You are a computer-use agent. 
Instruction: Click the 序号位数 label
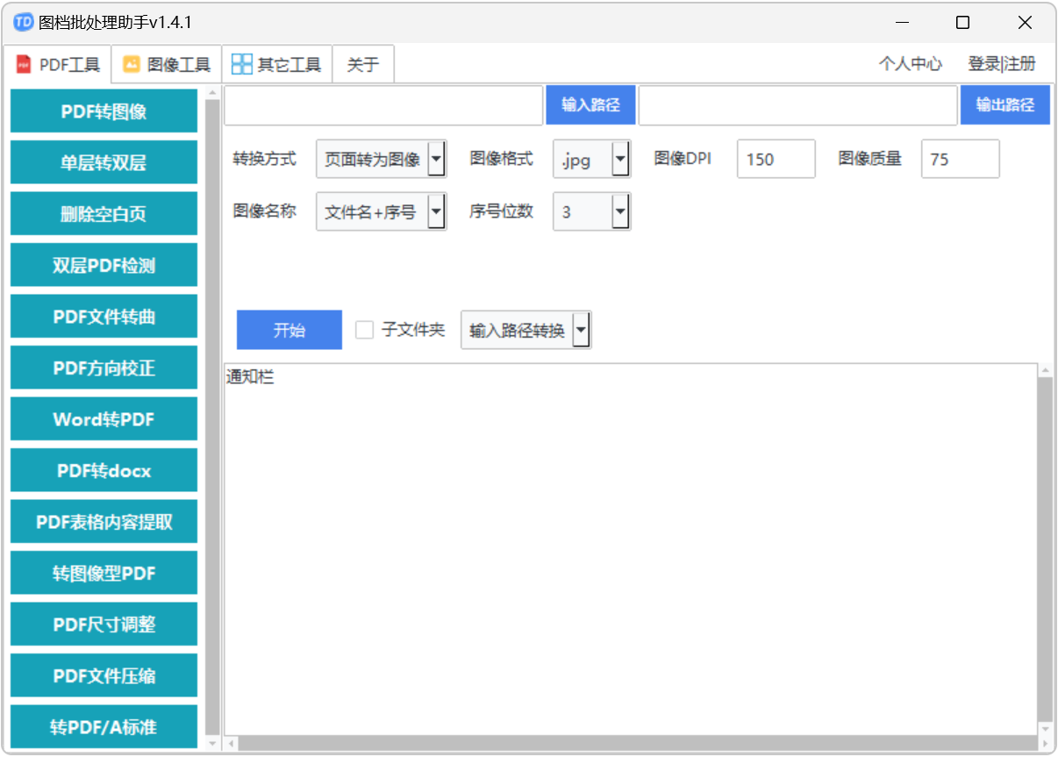[x=501, y=211]
